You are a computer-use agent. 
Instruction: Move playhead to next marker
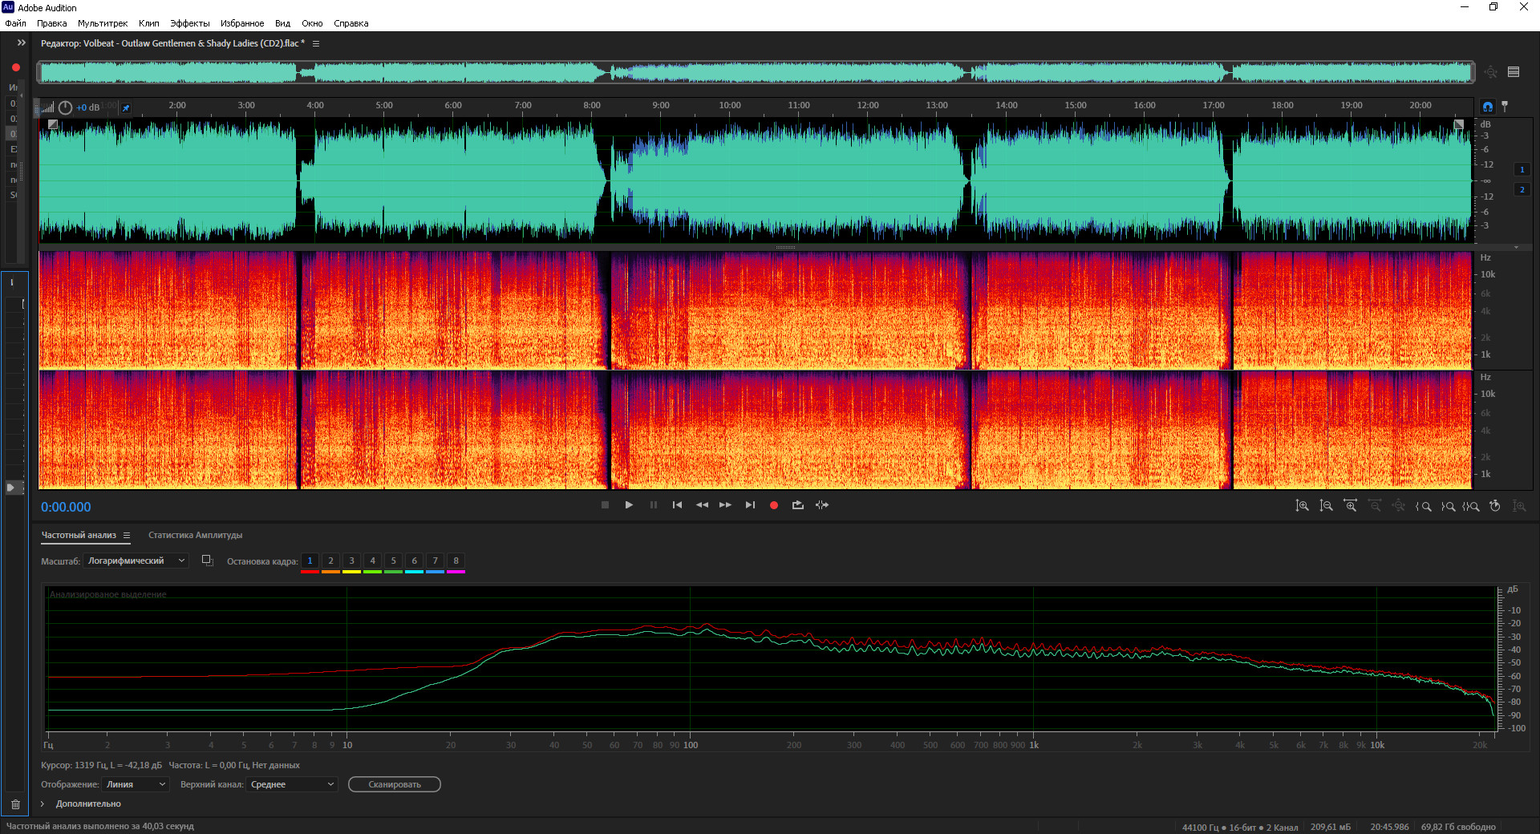tap(750, 505)
